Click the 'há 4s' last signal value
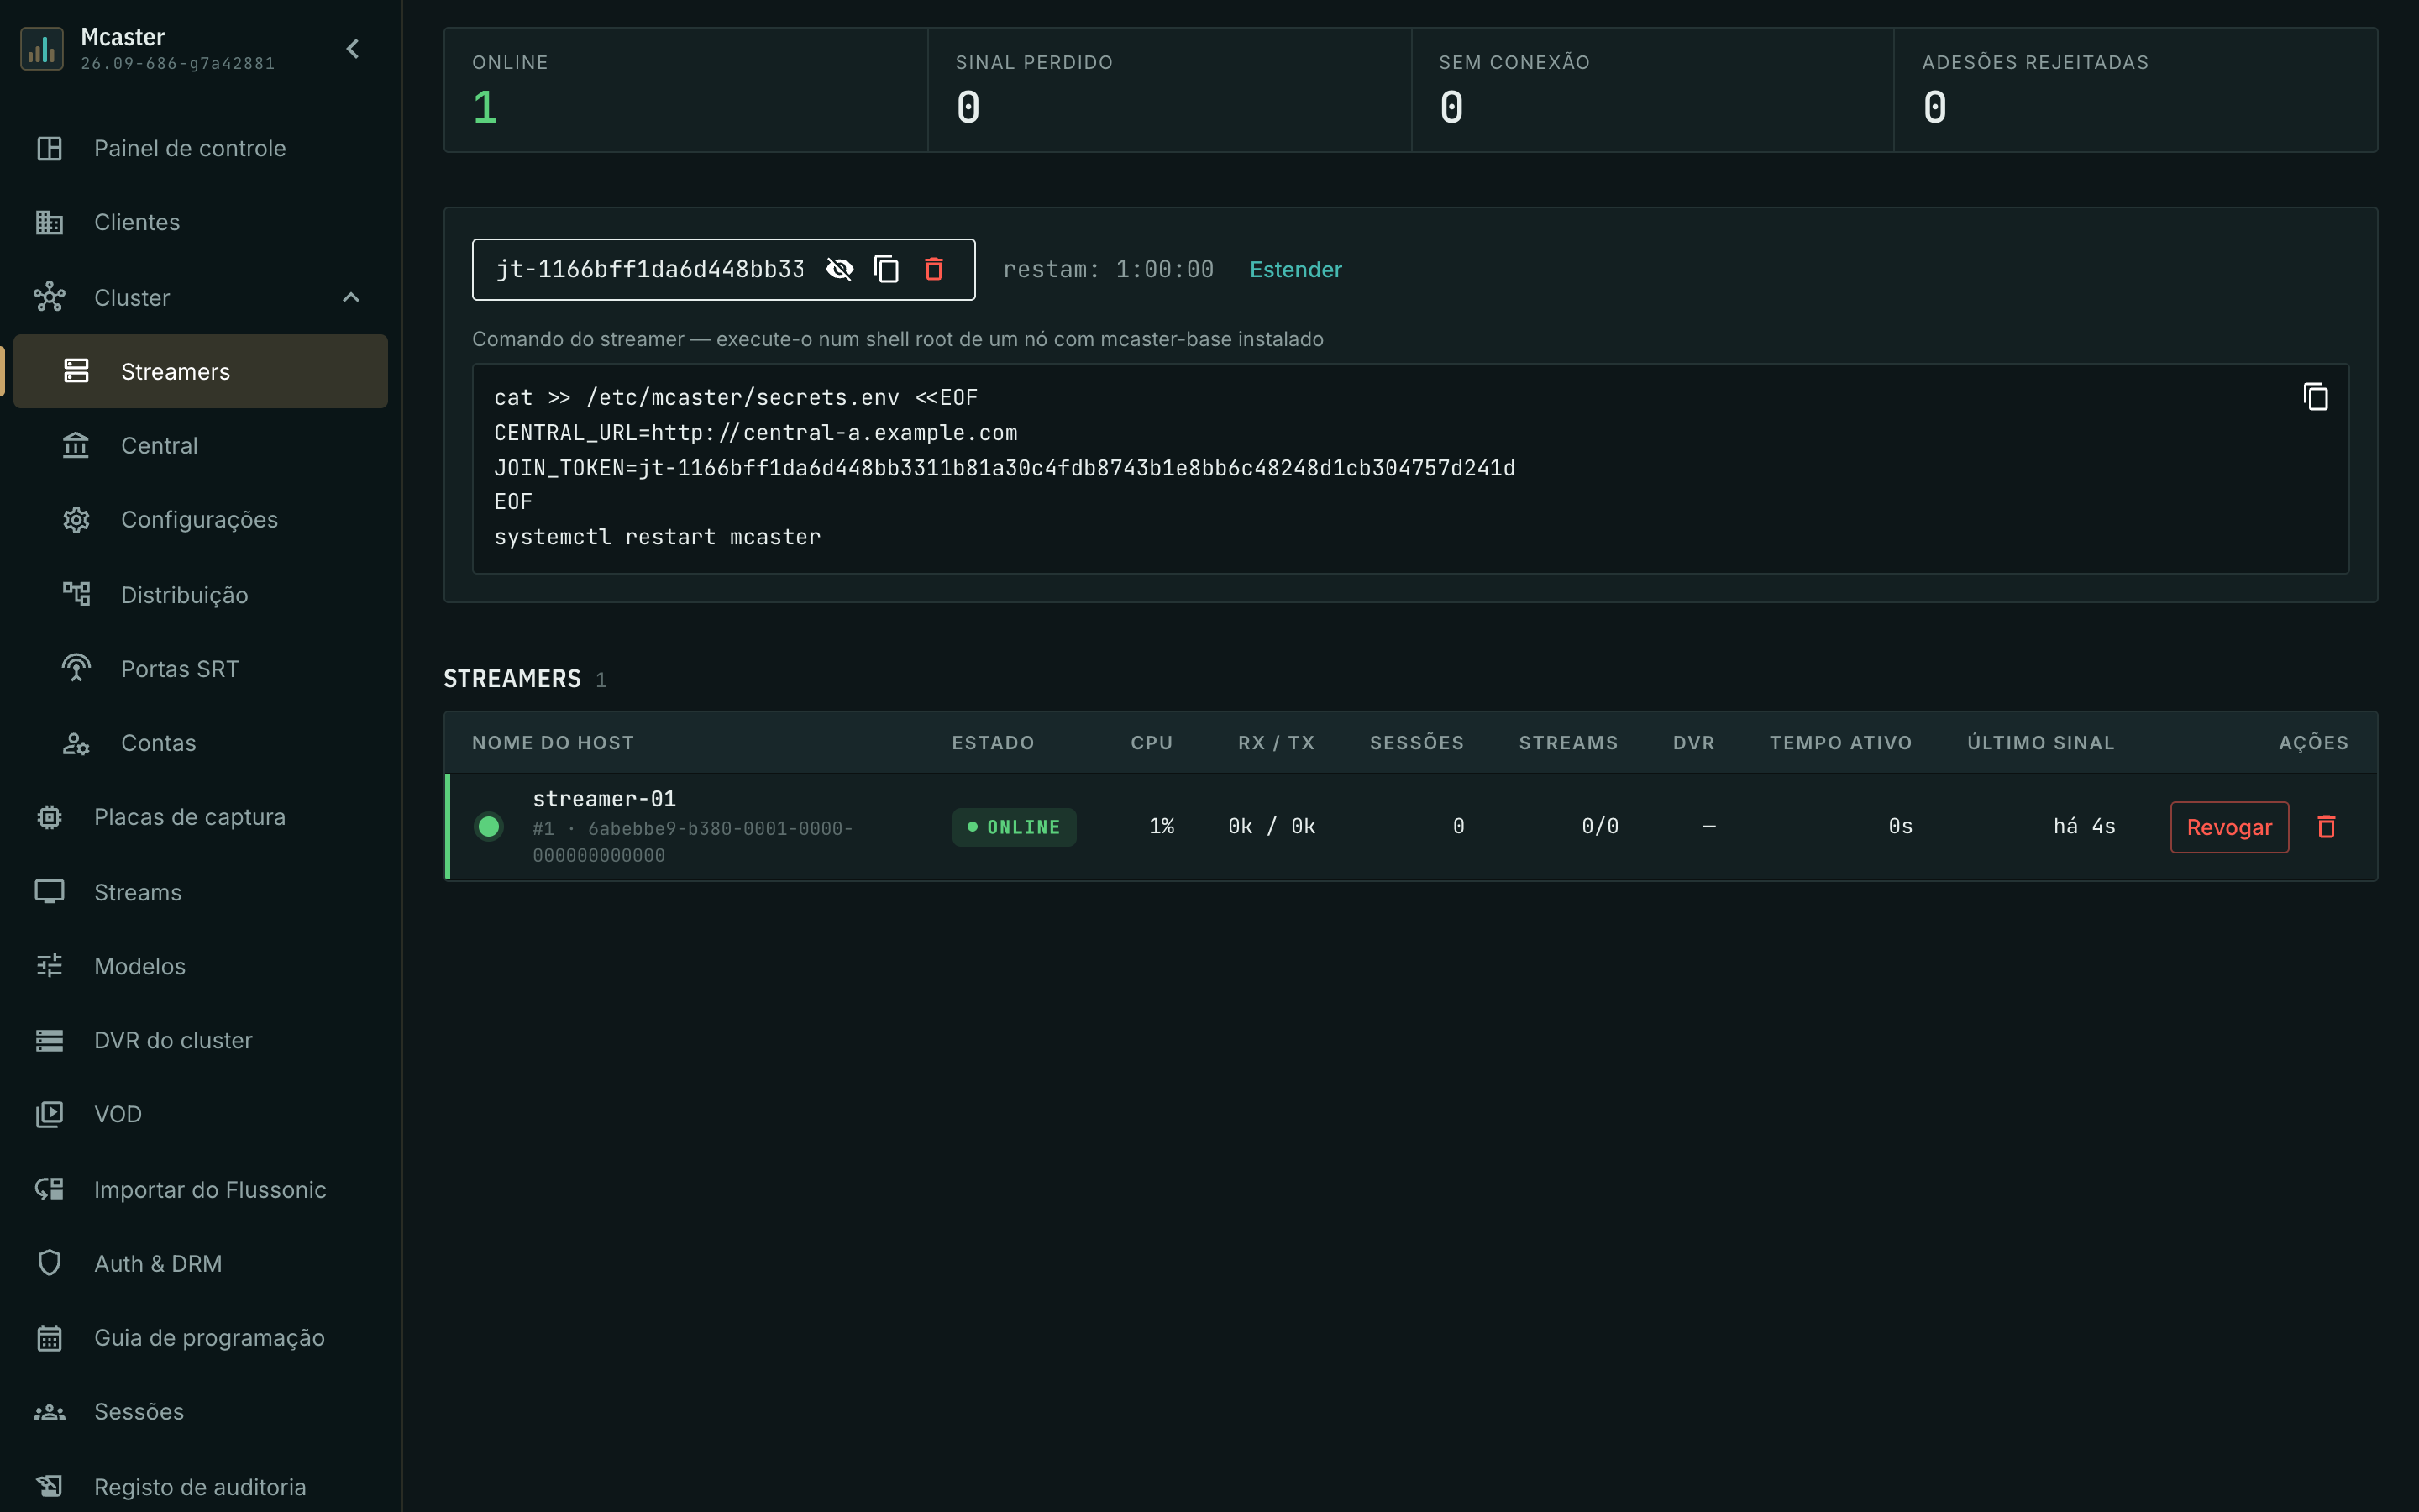2419x1512 pixels. (x=2084, y=827)
